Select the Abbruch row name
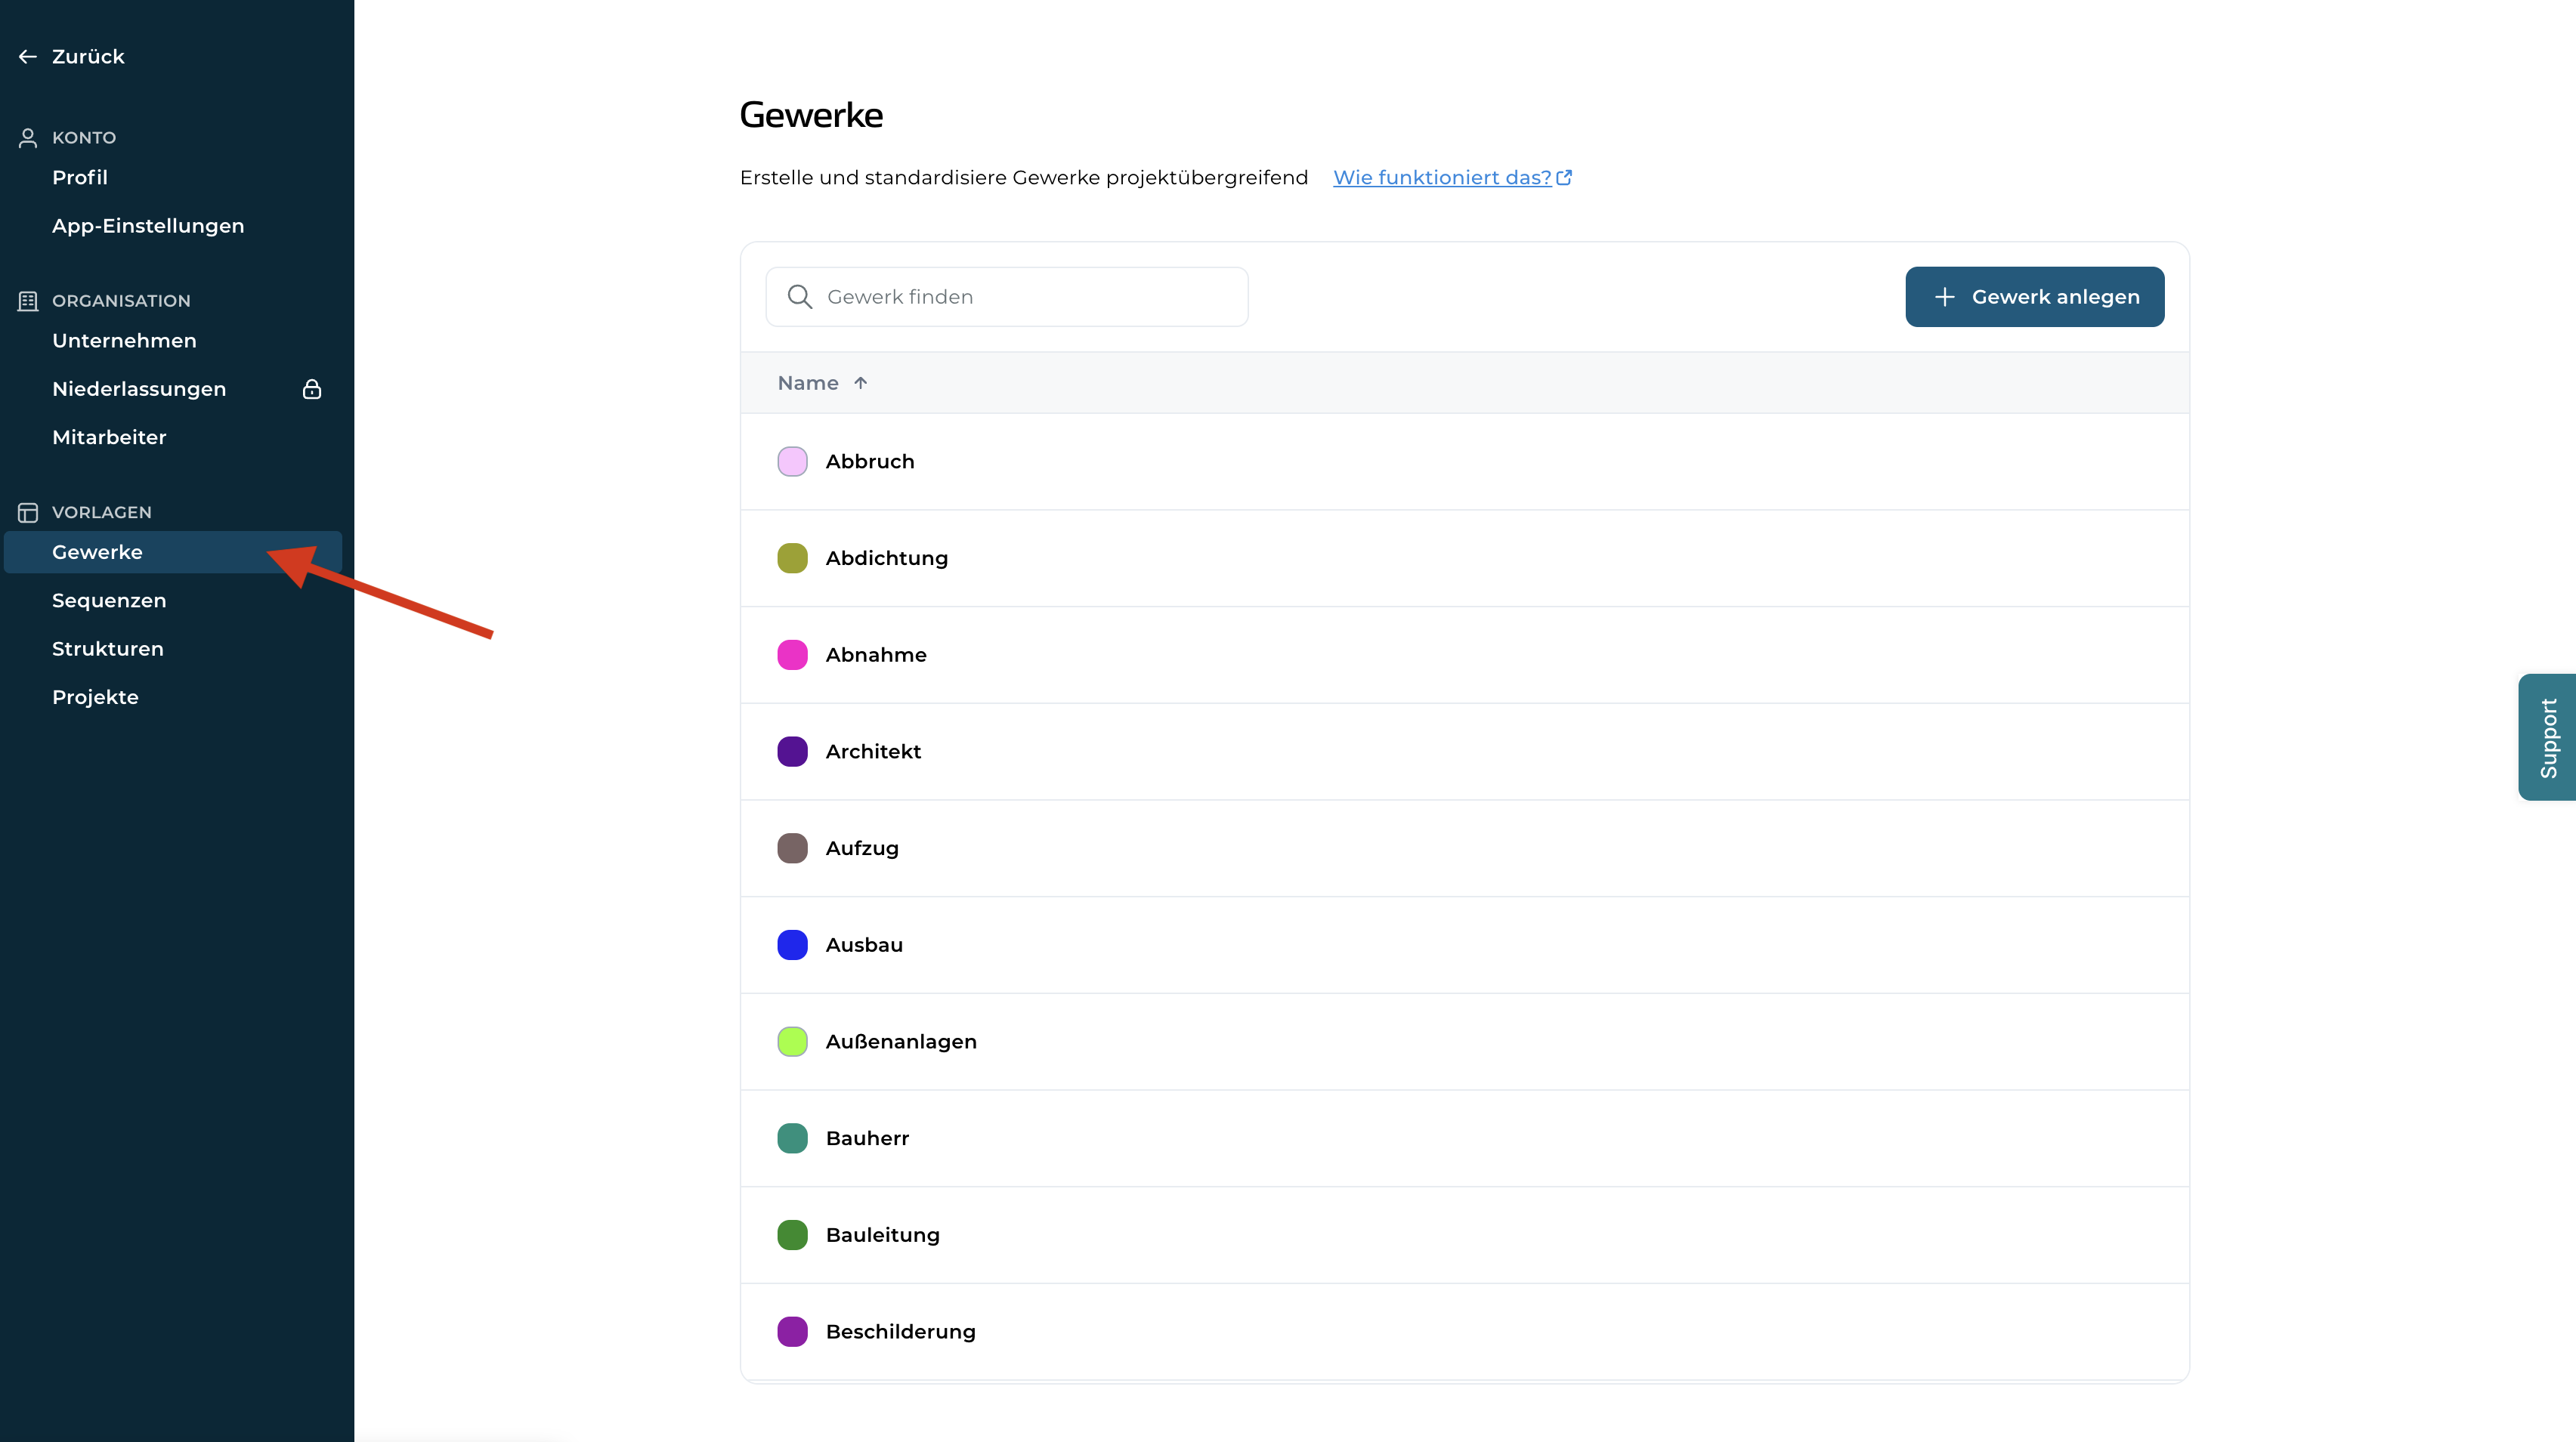This screenshot has height=1442, width=2576. point(870,462)
